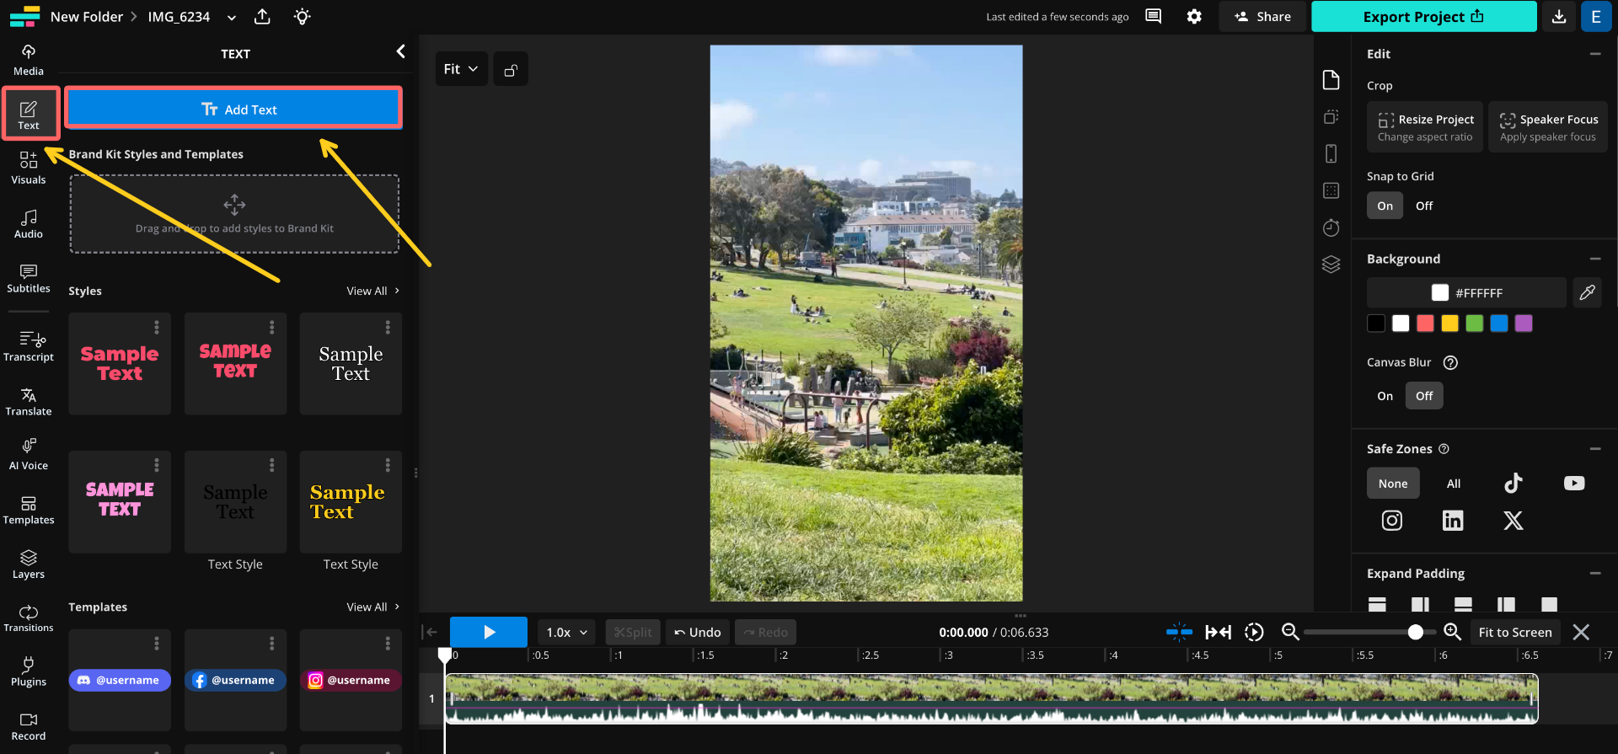Image resolution: width=1618 pixels, height=754 pixels.
Task: Click the video clip on timeline track 1
Action: pos(992,698)
